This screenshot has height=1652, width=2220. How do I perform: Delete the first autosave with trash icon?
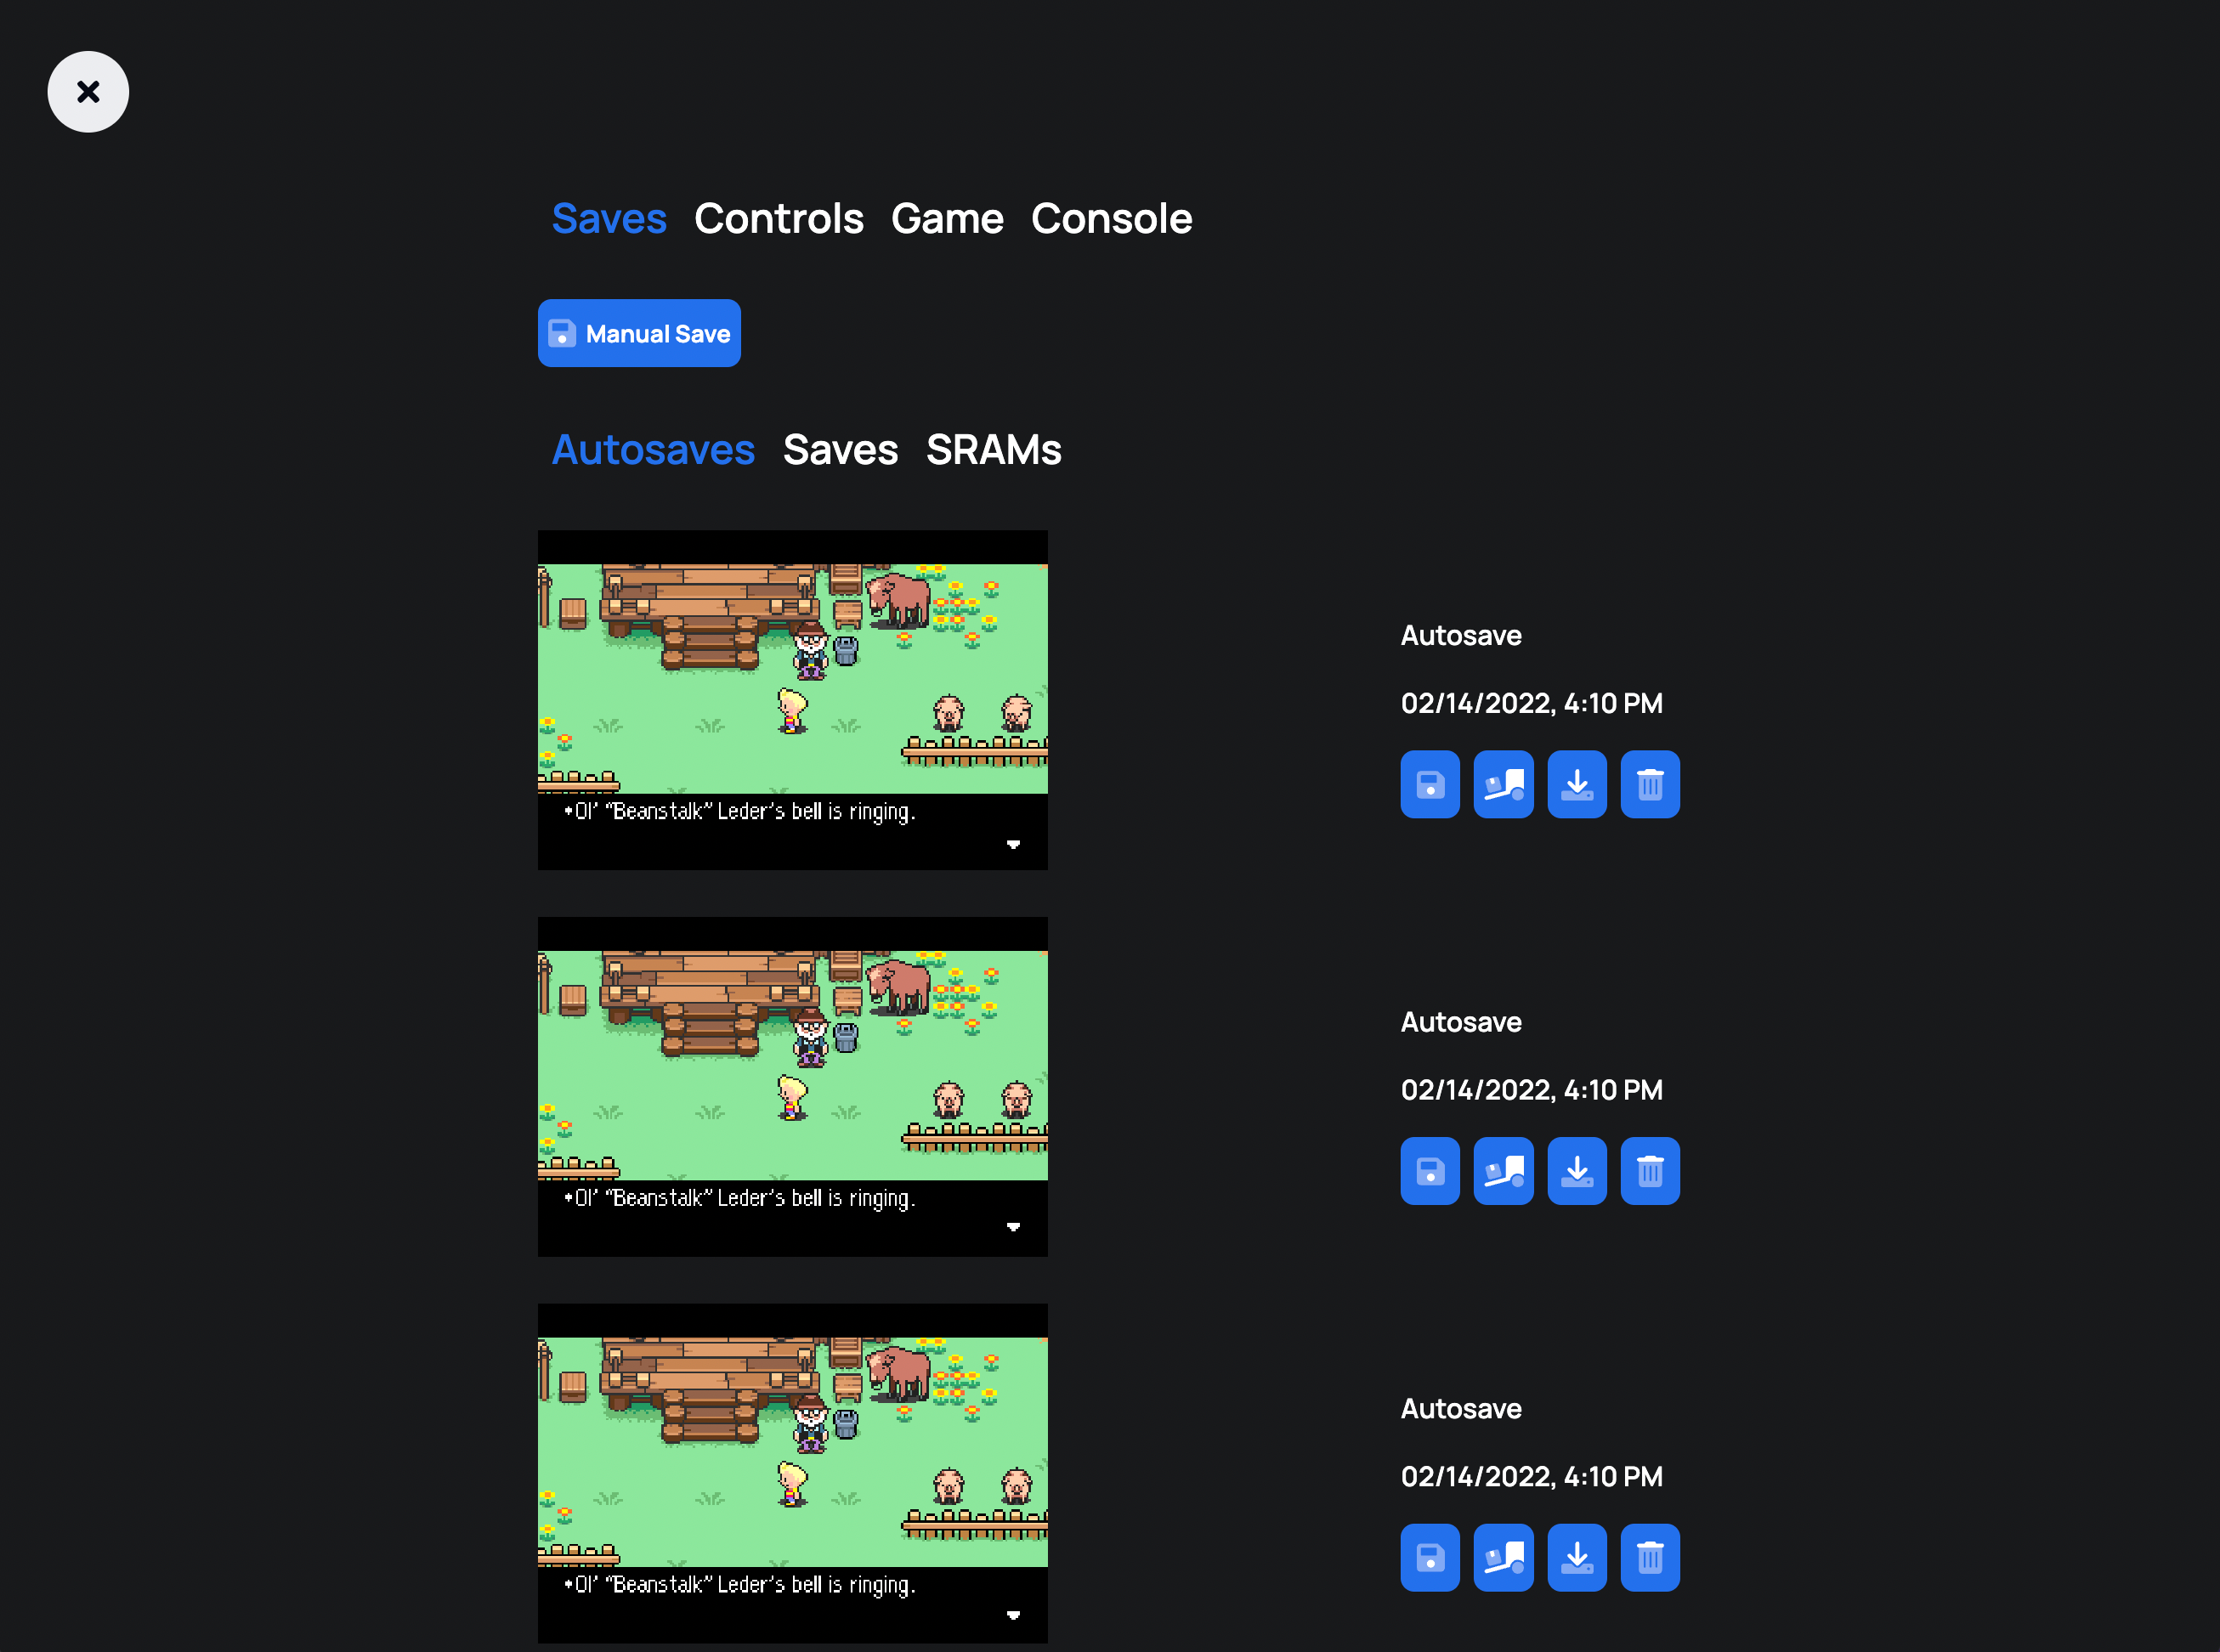pyautogui.click(x=1650, y=784)
